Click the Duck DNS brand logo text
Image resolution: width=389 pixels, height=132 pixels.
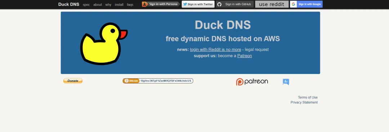69,4
